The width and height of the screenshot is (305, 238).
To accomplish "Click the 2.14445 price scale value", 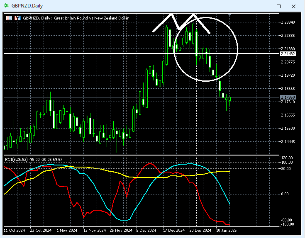I will [x=288, y=142].
